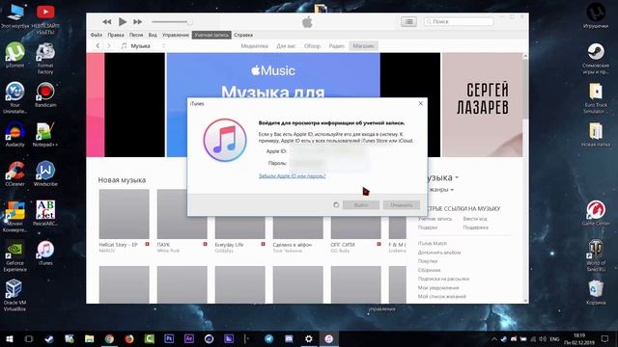Open the Справка menu

coord(243,35)
